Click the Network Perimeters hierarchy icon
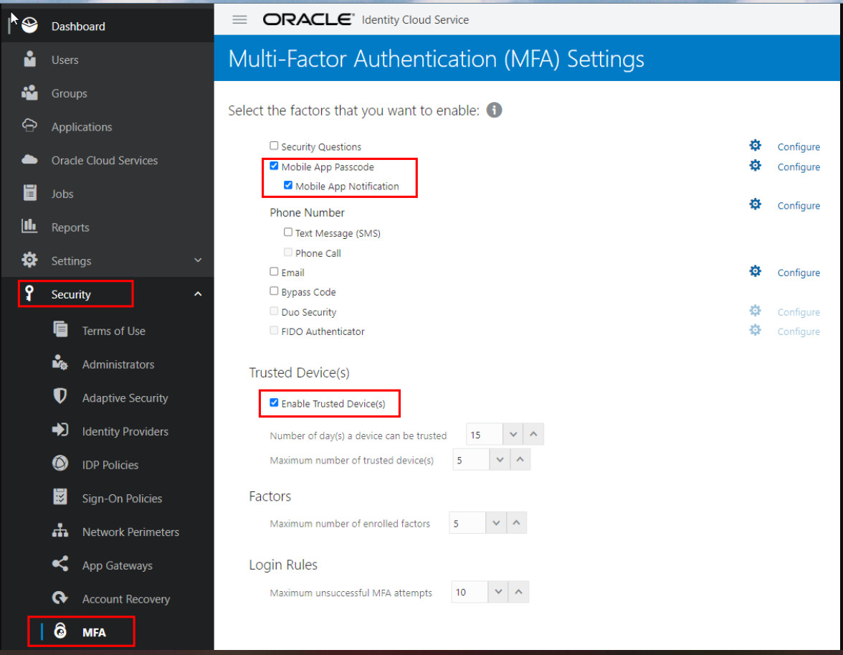Screen dimensions: 843x655 [59, 530]
